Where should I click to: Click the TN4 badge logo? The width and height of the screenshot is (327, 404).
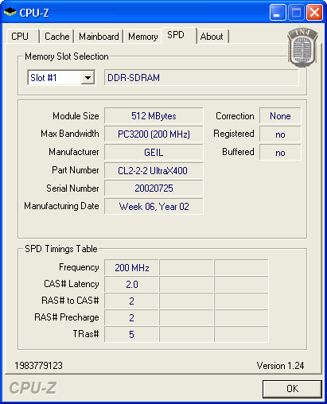point(302,48)
